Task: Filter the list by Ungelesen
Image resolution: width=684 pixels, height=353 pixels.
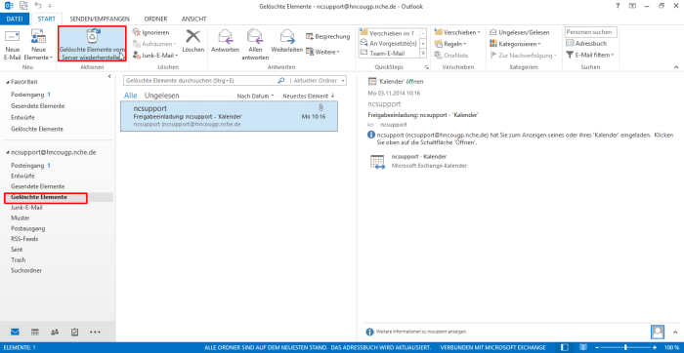Action: 161,96
